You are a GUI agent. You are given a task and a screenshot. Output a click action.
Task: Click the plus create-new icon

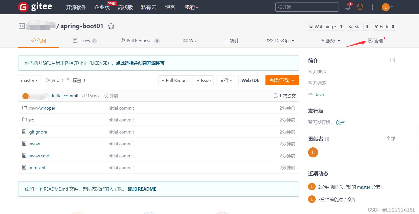click(x=372, y=7)
